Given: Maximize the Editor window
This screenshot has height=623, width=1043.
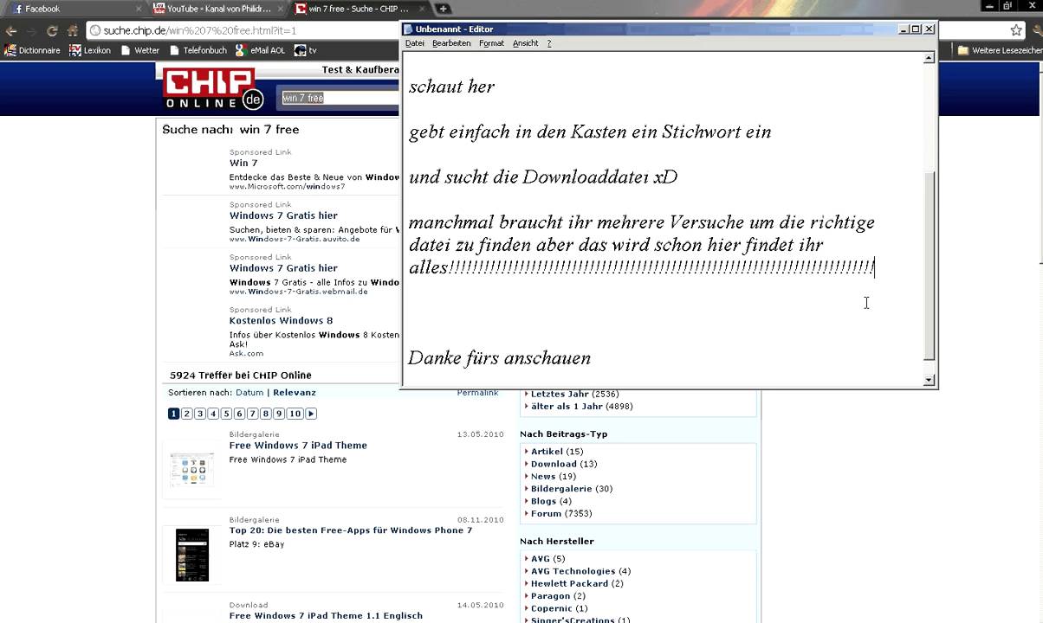Looking at the screenshot, I should coord(916,29).
